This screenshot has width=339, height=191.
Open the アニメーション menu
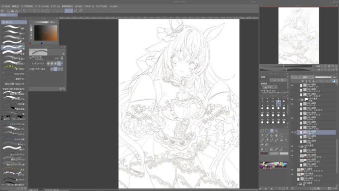(x=42, y=6)
